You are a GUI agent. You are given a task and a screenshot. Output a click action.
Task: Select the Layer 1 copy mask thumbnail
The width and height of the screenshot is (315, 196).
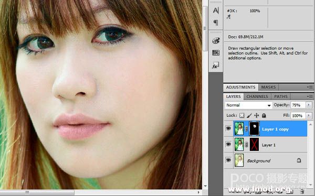pos(254,128)
